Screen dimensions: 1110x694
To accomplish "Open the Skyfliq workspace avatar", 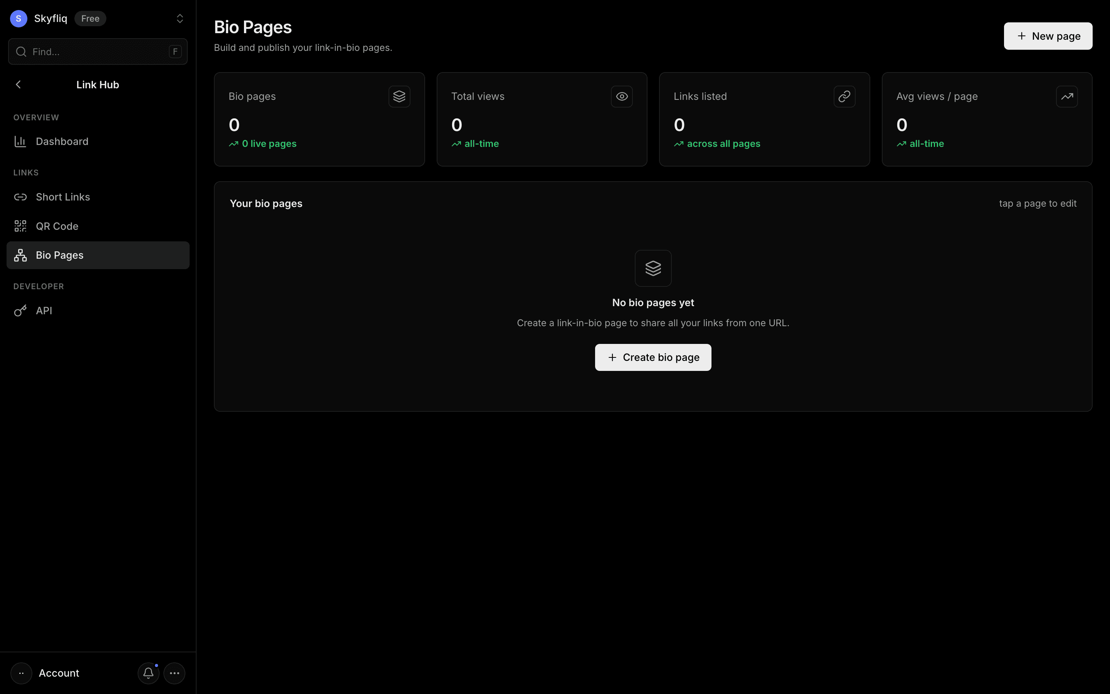I will 18,19.
